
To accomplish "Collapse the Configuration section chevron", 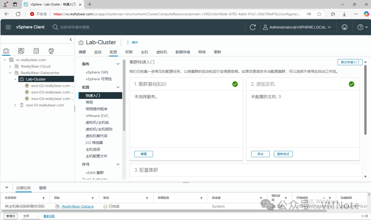I will point(118,87).
